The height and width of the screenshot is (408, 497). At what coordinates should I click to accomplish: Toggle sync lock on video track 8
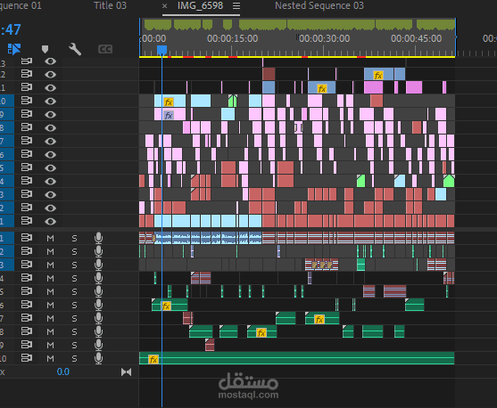[x=27, y=127]
